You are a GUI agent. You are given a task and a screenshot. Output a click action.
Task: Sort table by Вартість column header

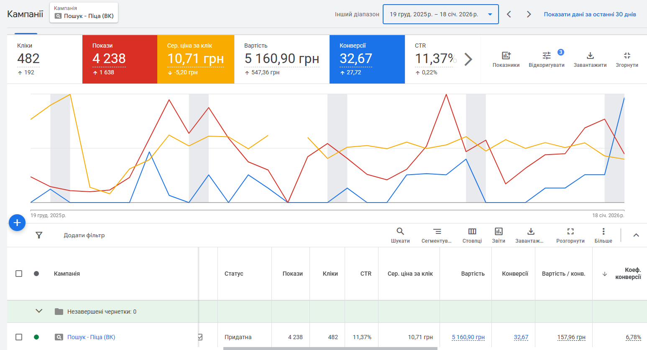(473, 274)
